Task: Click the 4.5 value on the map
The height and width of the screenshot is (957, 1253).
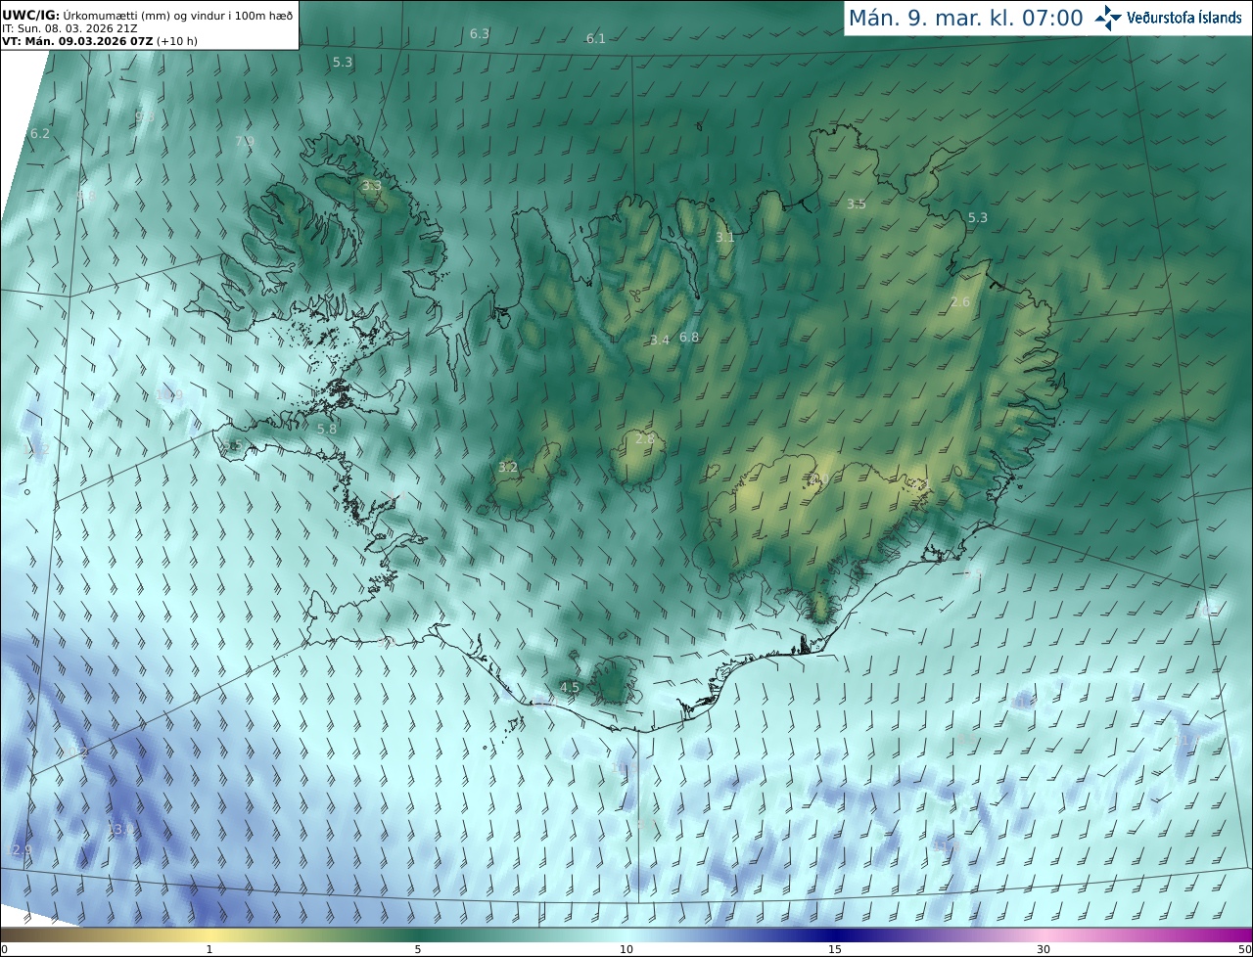Action: [570, 687]
